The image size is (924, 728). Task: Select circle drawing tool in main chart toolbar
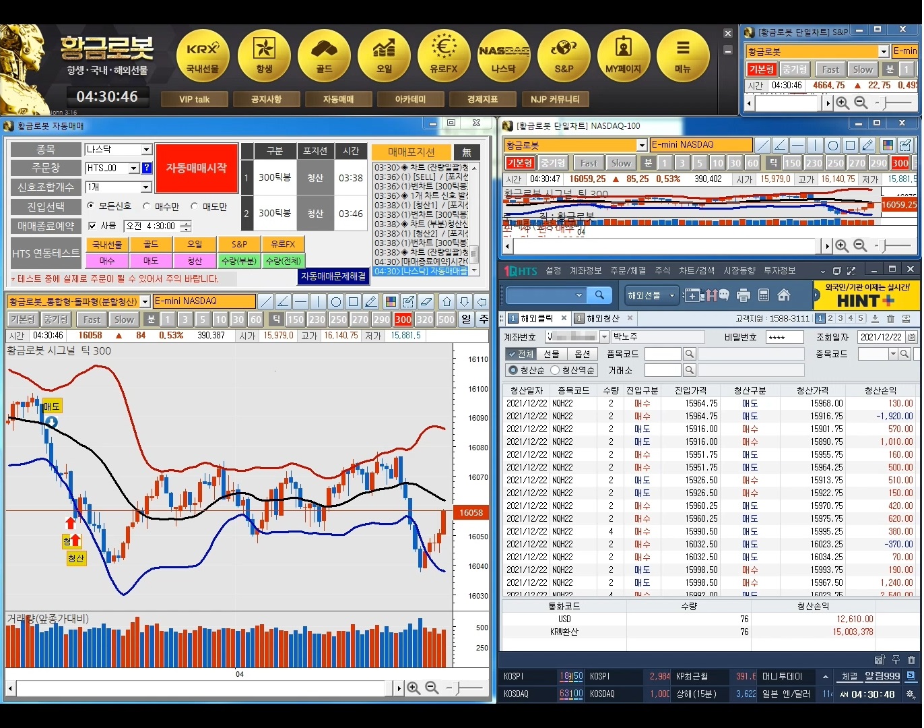coord(336,301)
